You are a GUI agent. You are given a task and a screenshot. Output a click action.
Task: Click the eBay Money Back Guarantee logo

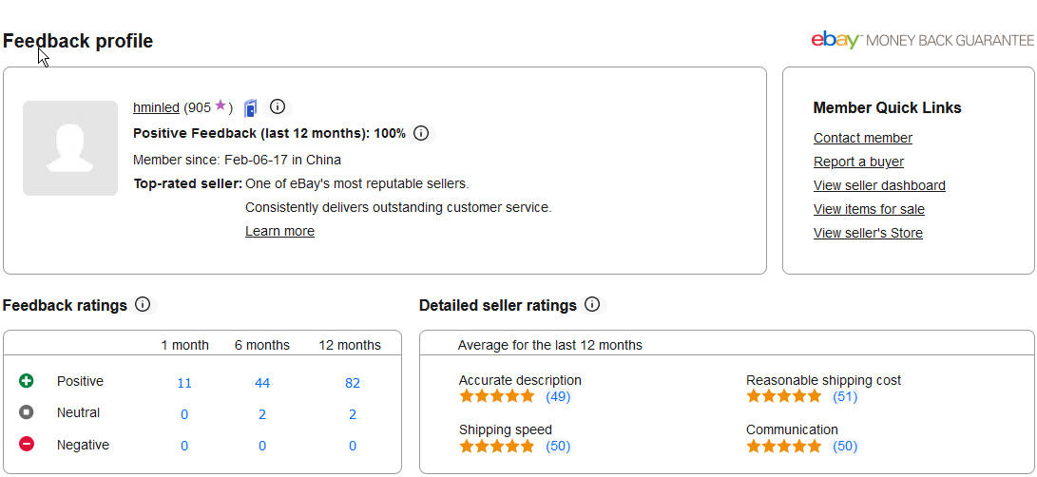click(923, 40)
